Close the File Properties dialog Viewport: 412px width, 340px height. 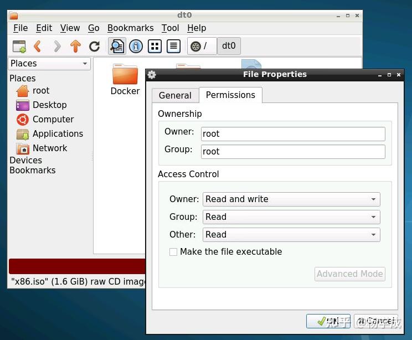pyautogui.click(x=399, y=75)
